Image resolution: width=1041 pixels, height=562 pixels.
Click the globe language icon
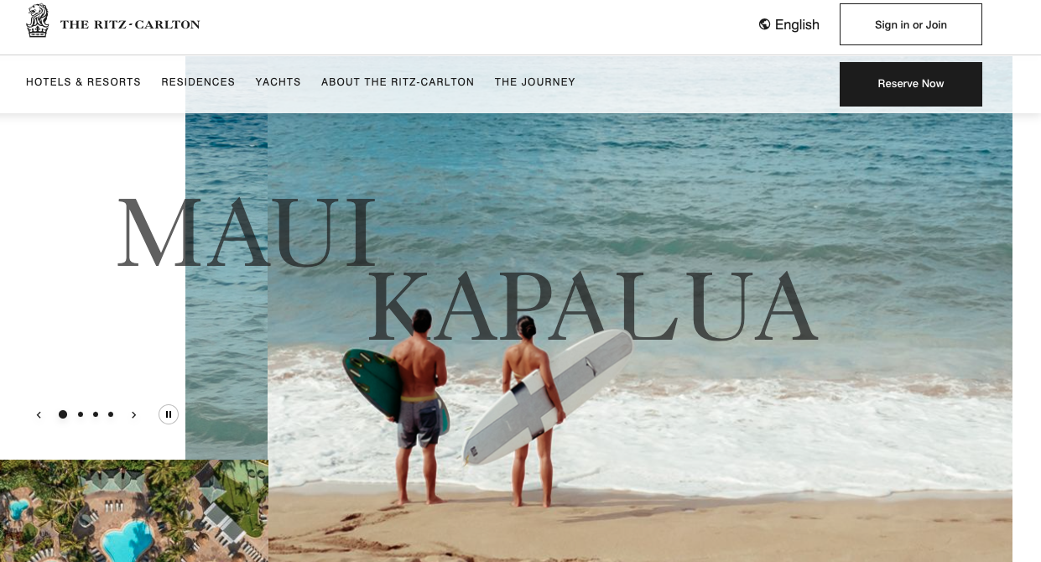tap(764, 24)
